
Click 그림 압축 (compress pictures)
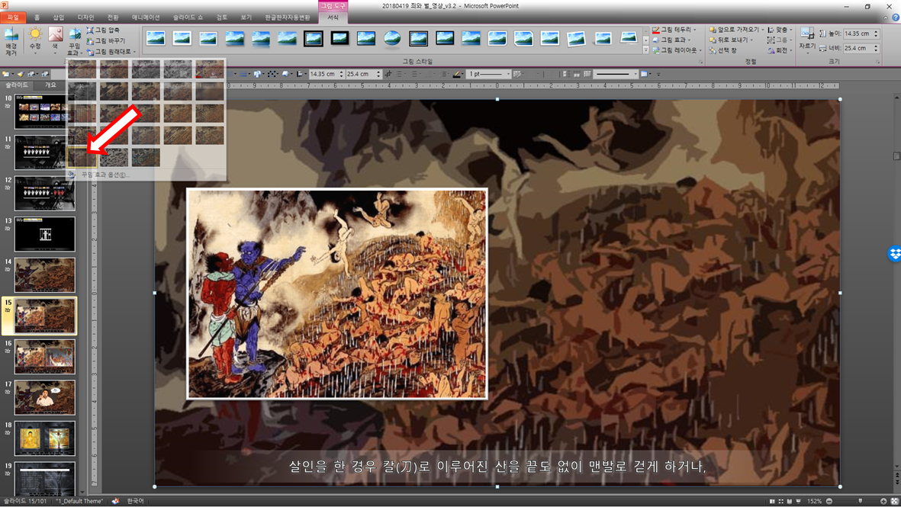(104, 30)
